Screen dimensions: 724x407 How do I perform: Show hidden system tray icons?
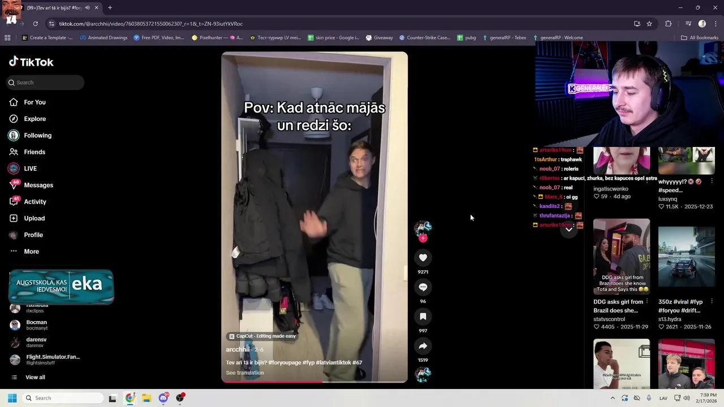tap(612, 398)
